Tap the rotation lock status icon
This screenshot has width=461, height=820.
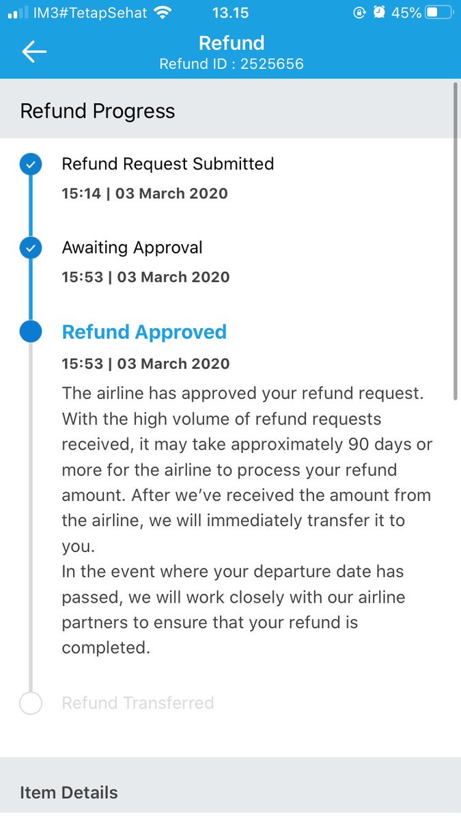tap(360, 12)
